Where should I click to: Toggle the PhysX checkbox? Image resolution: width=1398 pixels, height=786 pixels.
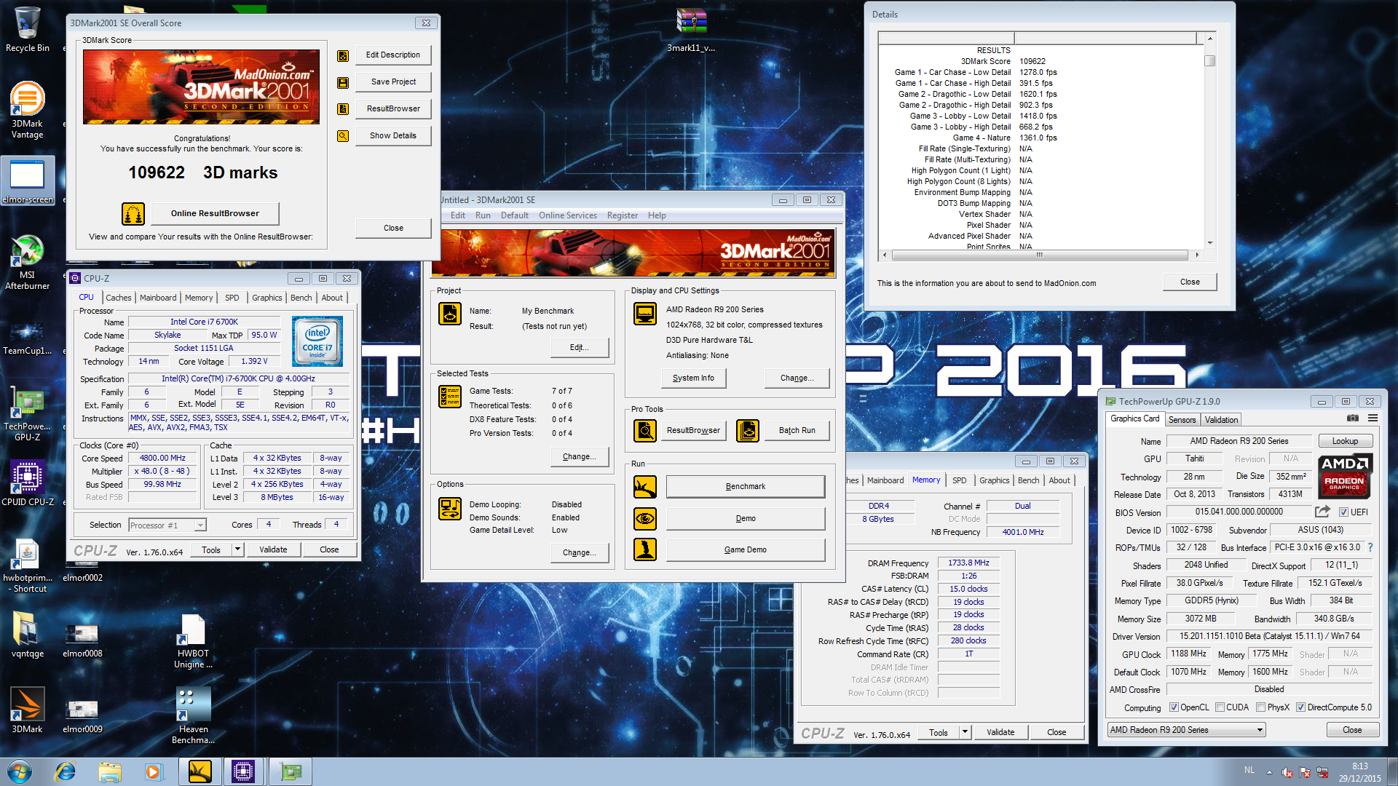click(1260, 707)
